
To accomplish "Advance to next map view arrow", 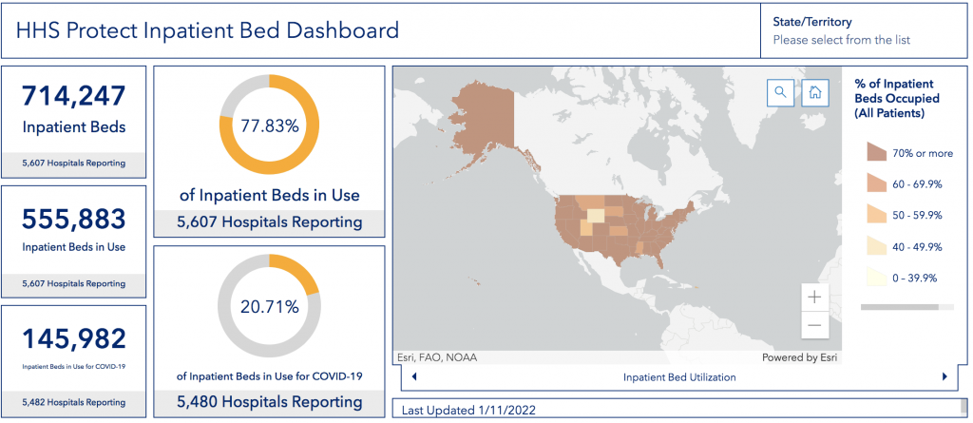I will 944,377.
